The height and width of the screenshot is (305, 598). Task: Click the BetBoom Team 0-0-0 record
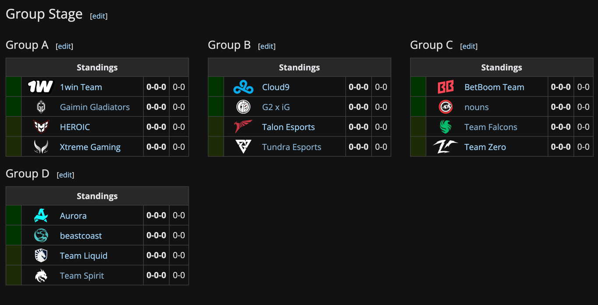point(561,87)
